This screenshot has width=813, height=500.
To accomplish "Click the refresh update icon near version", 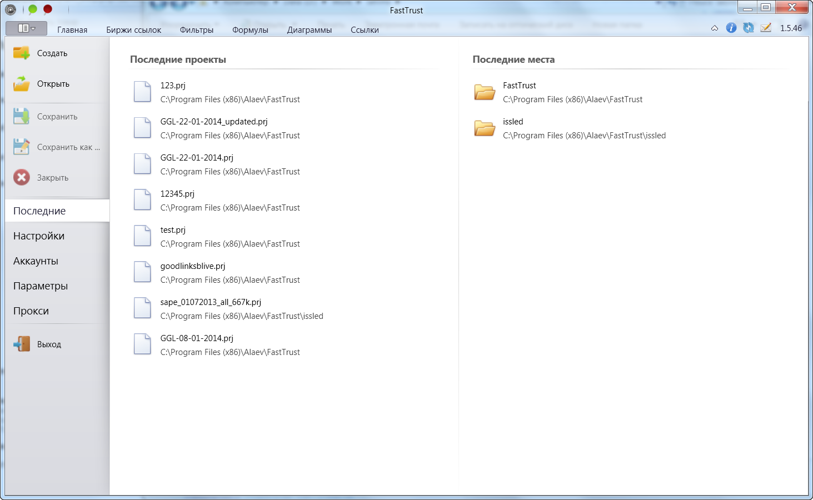I will 749,28.
